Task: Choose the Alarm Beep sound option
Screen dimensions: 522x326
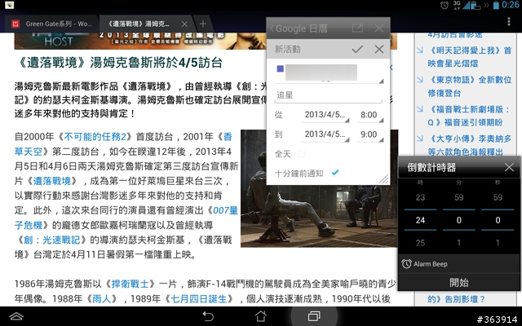Action: (x=459, y=264)
